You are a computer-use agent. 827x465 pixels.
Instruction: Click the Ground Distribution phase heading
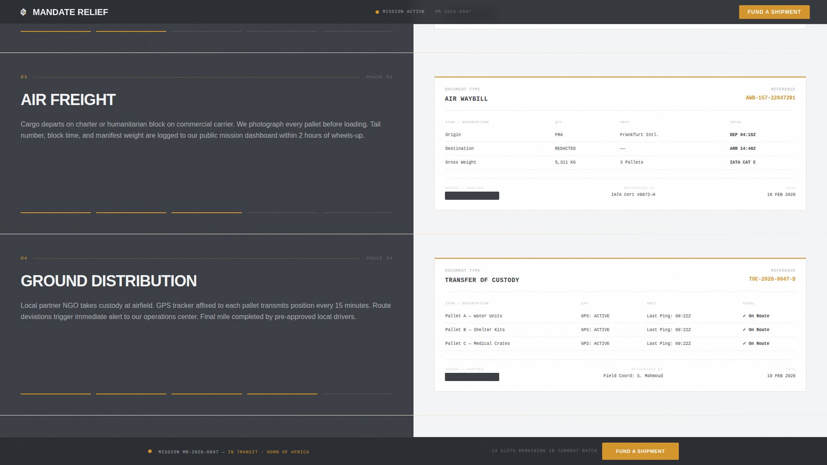tap(109, 281)
